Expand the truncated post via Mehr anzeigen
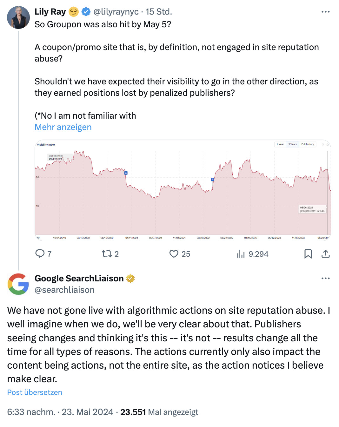339x427 pixels. pos(63,127)
